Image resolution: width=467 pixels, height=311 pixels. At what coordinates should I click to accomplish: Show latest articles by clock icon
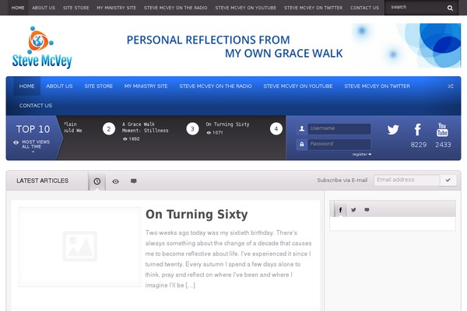coord(97,181)
